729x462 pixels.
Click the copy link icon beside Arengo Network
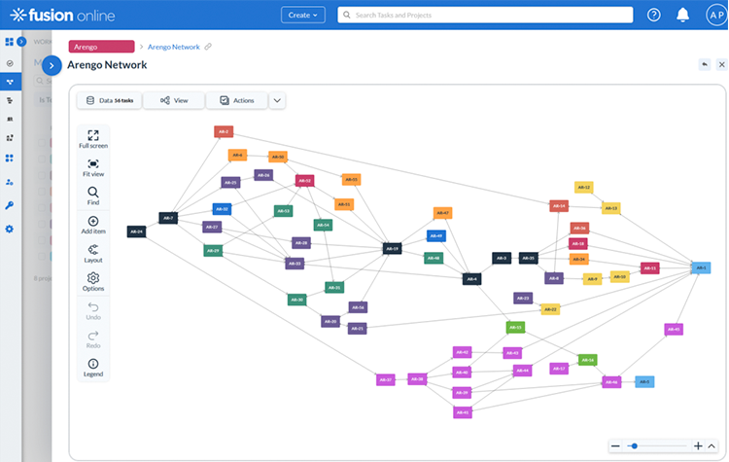click(x=208, y=47)
